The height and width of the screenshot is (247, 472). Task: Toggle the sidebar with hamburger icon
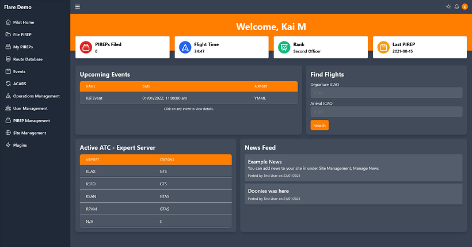coord(77,7)
